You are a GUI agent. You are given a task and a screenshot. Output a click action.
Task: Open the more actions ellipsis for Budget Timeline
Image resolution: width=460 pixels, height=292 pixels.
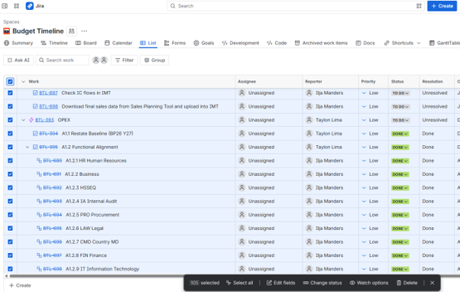click(84, 31)
